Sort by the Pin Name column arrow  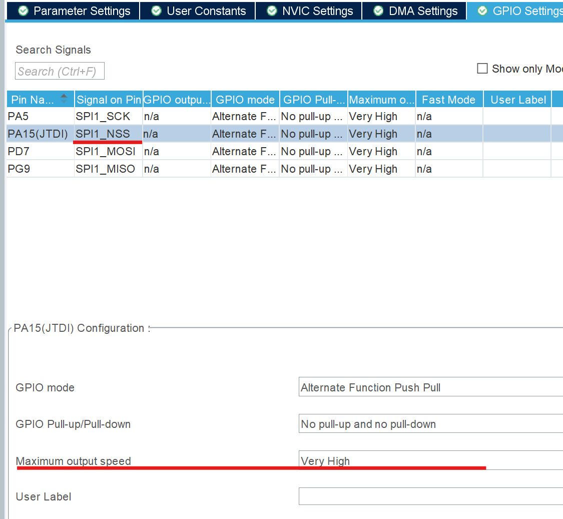pos(64,99)
